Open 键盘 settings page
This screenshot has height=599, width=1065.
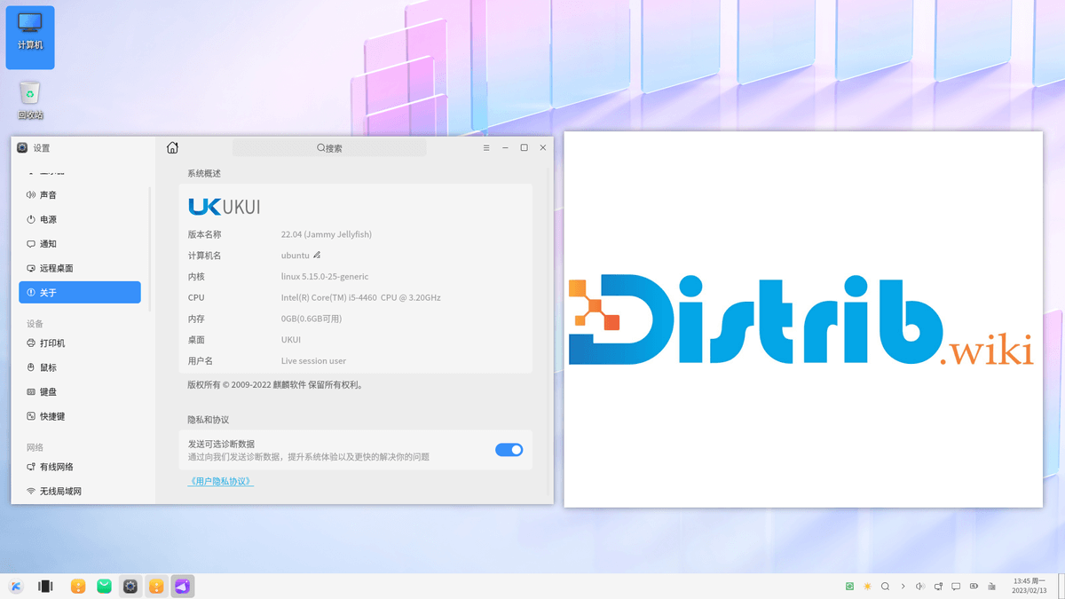(80, 391)
